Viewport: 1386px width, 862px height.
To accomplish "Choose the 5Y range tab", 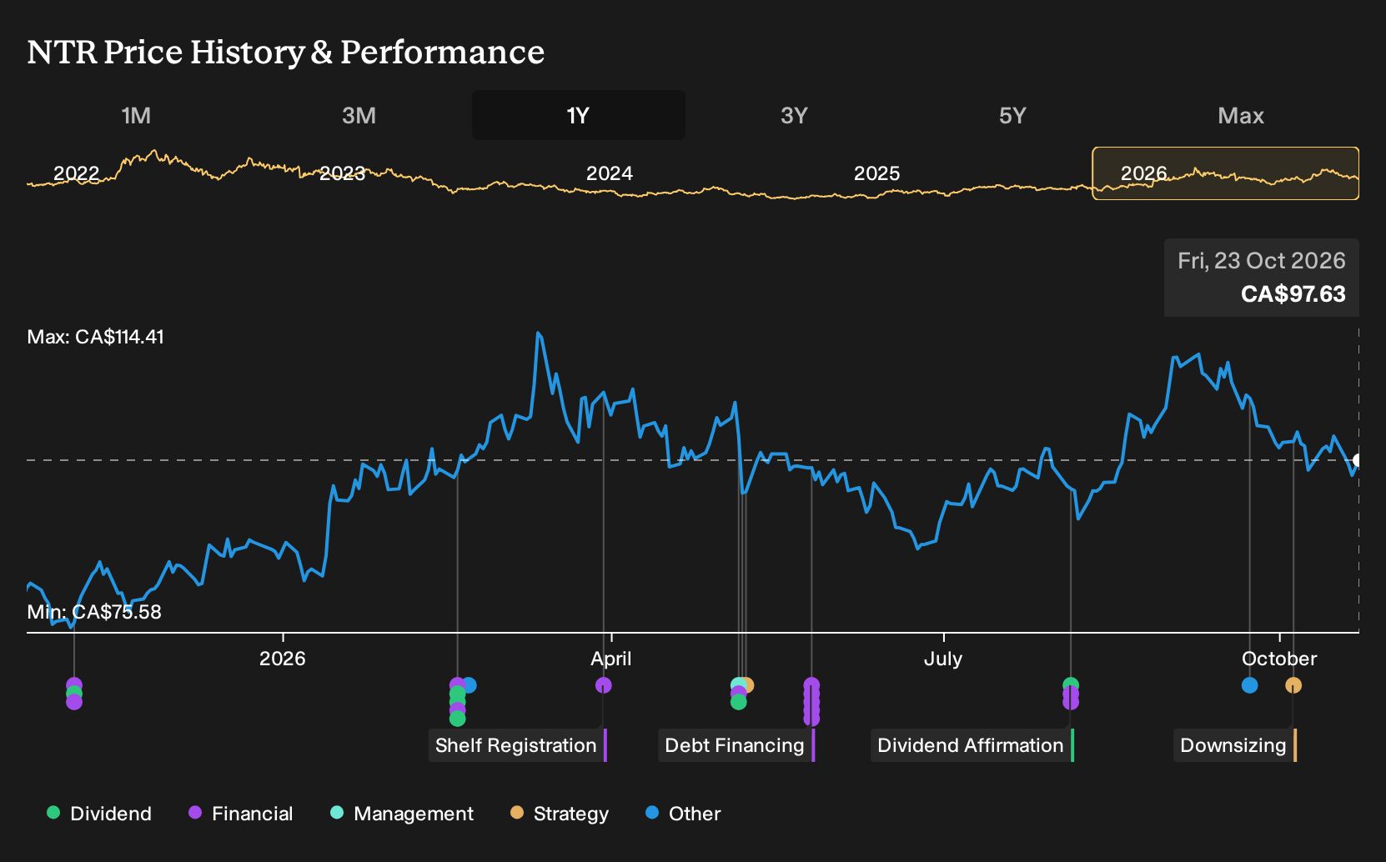I will 1012,115.
